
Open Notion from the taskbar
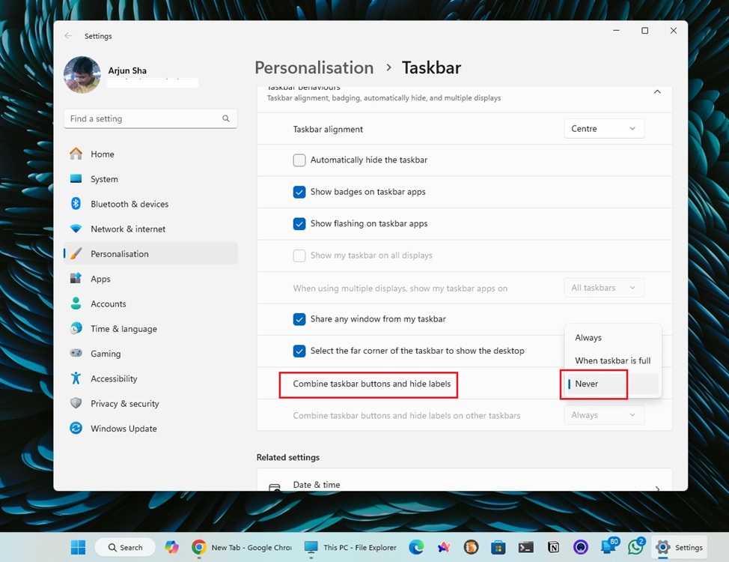pos(553,548)
